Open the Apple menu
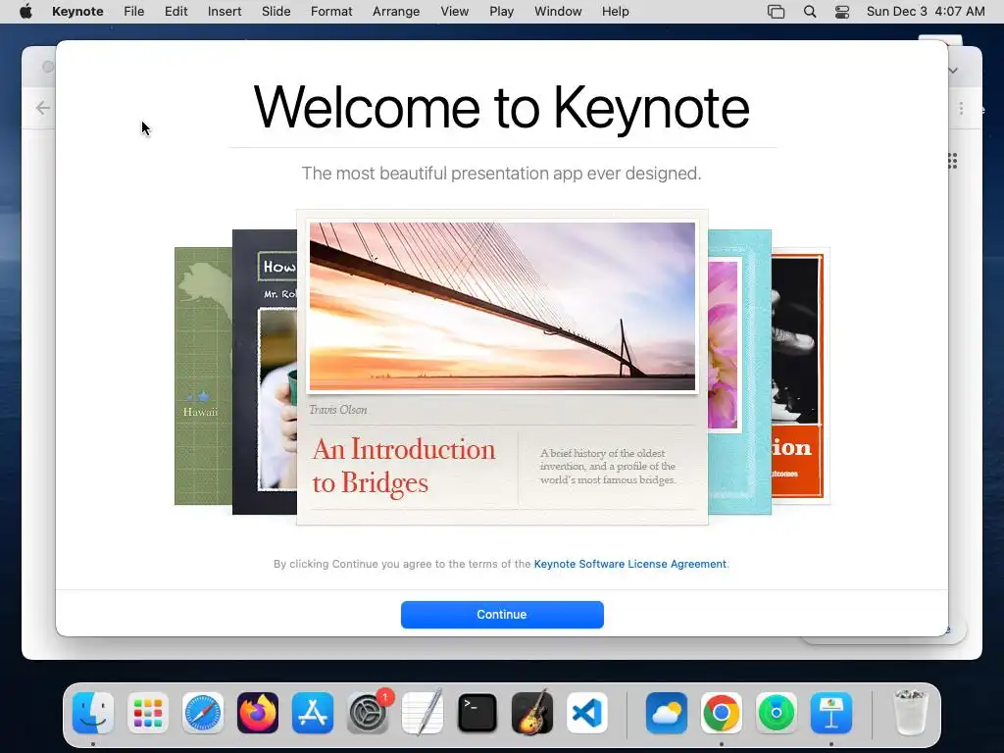This screenshot has height=753, width=1004. [25, 12]
